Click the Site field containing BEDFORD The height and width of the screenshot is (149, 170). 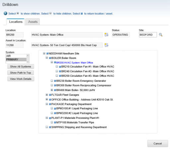148,35
